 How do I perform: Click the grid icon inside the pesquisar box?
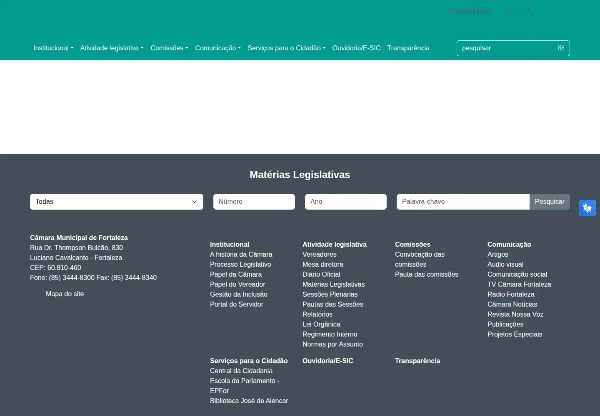tap(561, 48)
